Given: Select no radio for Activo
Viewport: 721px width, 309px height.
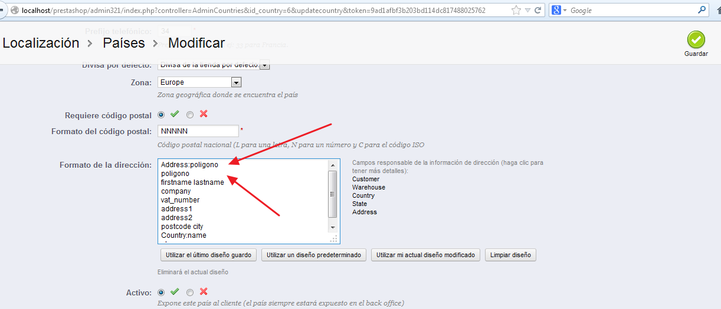Looking at the screenshot, I should point(190,293).
